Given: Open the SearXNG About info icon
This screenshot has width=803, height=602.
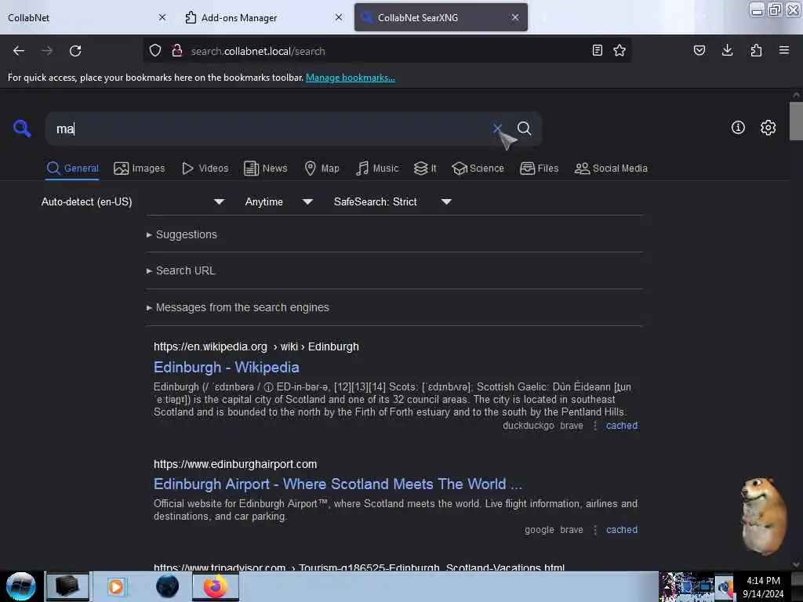Looking at the screenshot, I should [x=738, y=128].
